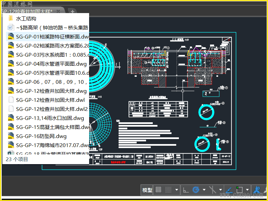
Task: Close the GP-12检查井加固大样 drawing tab
Action: pyautogui.click(x=58, y=11)
